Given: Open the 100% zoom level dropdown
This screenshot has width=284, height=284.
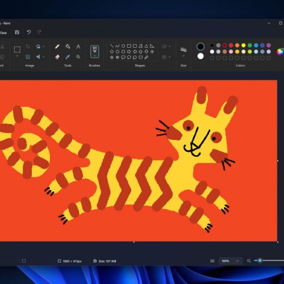Looking at the screenshot, I should (x=230, y=261).
